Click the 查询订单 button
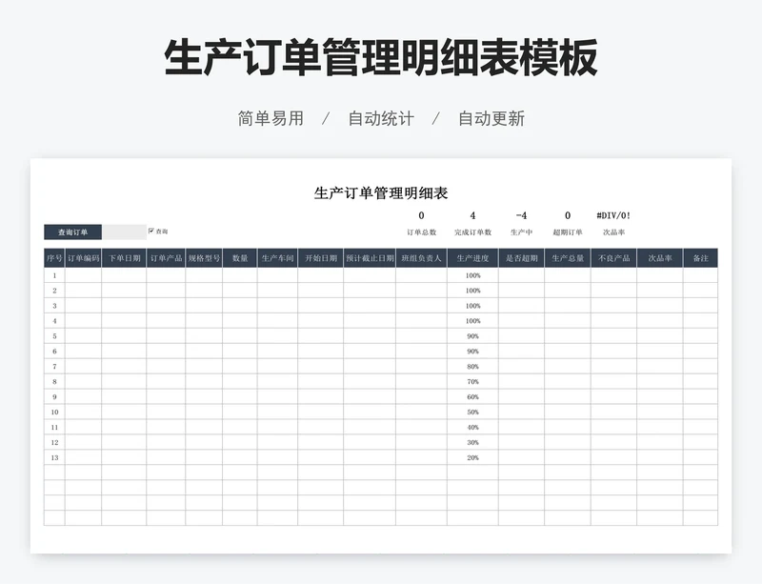This screenshot has width=762, height=584. tap(73, 232)
